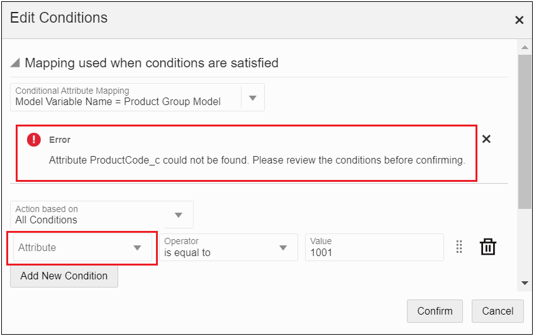534x336 pixels.
Task: Open the Action based on dropdown
Action: tap(101, 215)
